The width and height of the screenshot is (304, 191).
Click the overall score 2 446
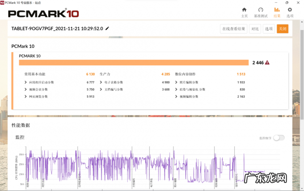(x=258, y=62)
